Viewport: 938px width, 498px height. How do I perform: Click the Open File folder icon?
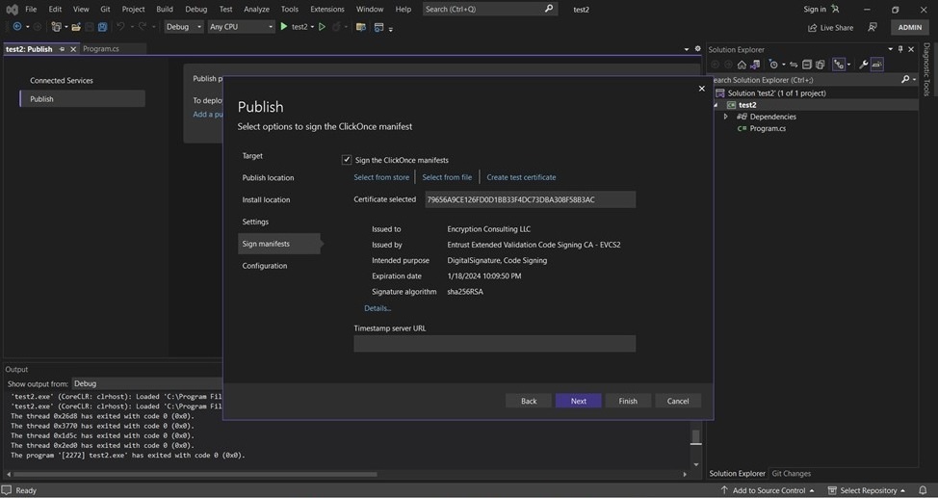pyautogui.click(x=76, y=27)
